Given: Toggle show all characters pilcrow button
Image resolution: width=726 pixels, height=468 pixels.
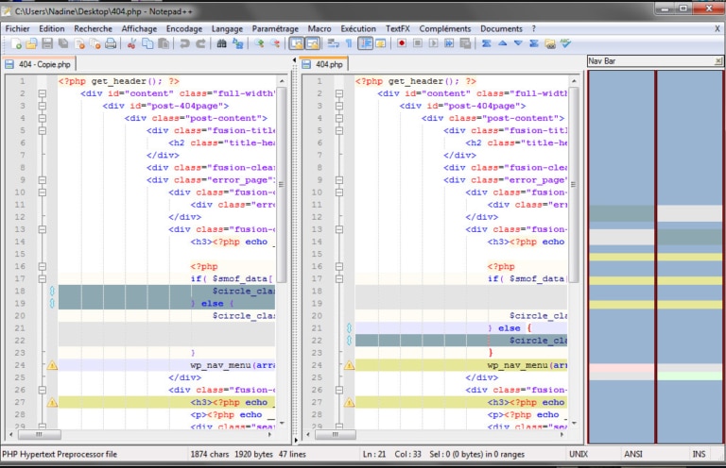Looking at the screenshot, I should 348,43.
